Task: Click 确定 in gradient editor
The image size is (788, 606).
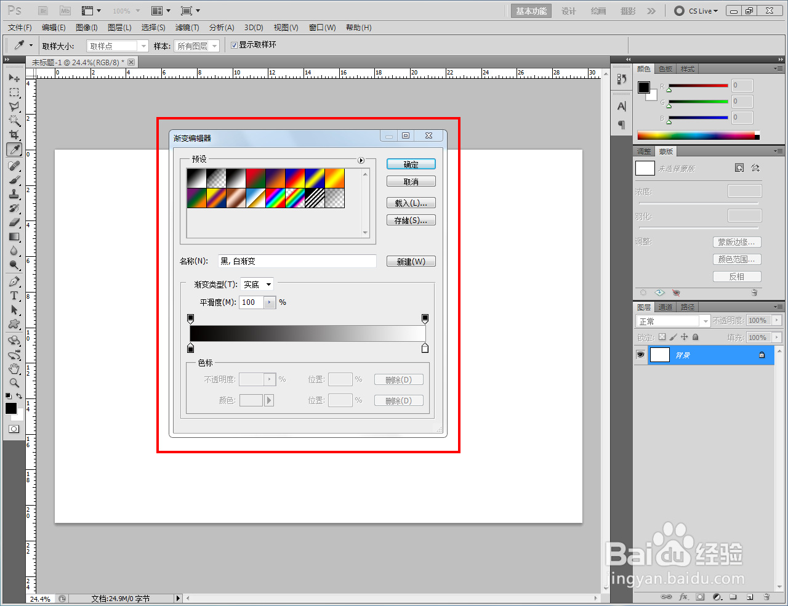Action: click(x=411, y=164)
